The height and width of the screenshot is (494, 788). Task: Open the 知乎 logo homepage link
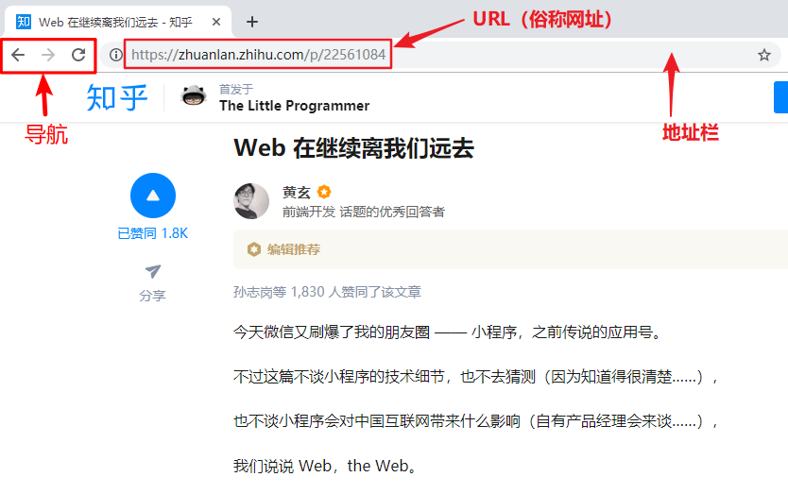click(x=117, y=97)
